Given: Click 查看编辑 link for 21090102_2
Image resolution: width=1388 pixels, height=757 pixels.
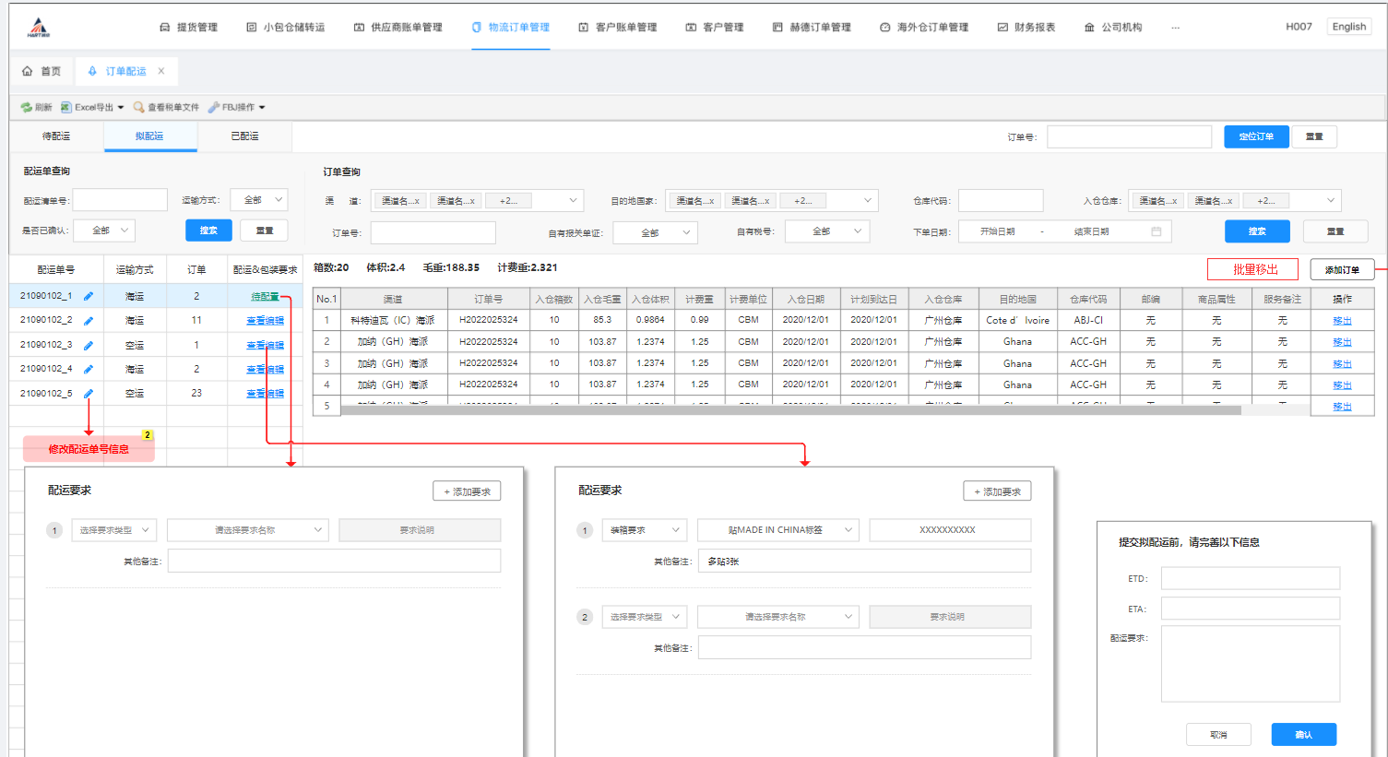Looking at the screenshot, I should (265, 321).
